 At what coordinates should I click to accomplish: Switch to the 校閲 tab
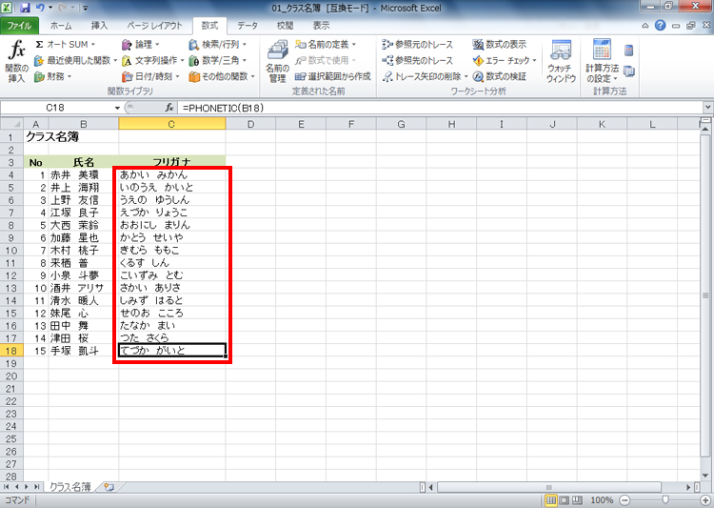coord(285,26)
